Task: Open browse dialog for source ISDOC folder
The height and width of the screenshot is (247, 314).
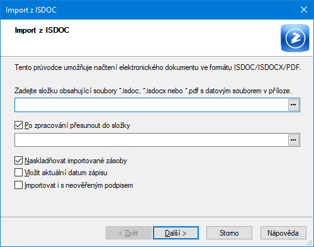Action: 293,105
